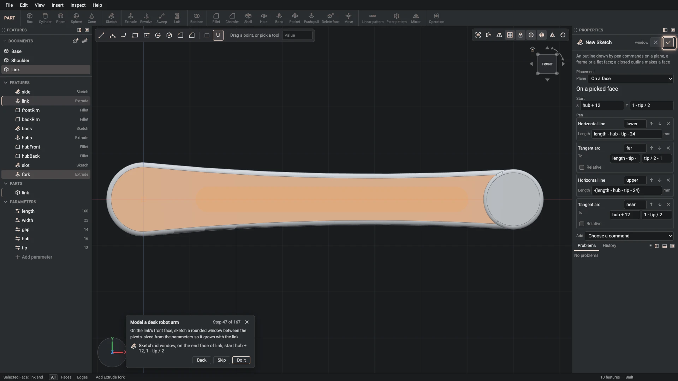
Task: Choose the Sweep tool
Action: tap(162, 18)
